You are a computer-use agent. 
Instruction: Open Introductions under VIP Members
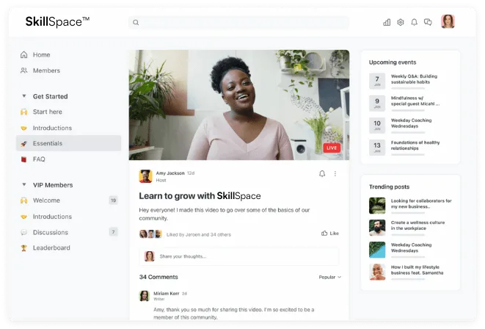click(52, 217)
